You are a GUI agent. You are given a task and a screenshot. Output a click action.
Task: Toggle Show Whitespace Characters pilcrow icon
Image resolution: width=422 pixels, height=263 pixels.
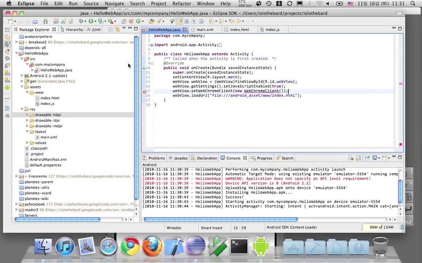coord(194,21)
